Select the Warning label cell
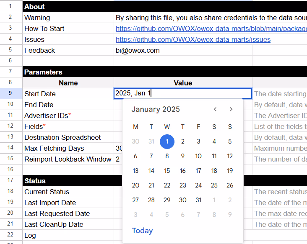The width and height of the screenshot is (307, 244). 68,18
